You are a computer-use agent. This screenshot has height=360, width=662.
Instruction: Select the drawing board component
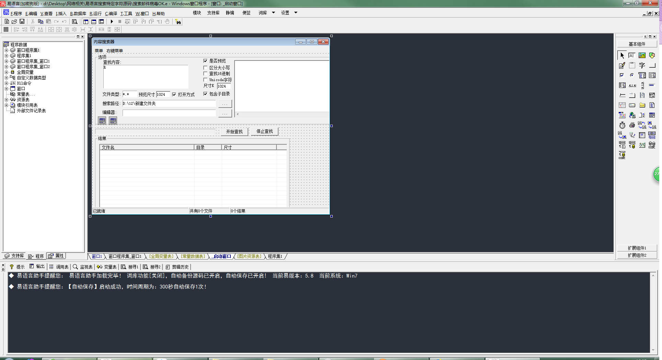pyautogui.click(x=622, y=65)
